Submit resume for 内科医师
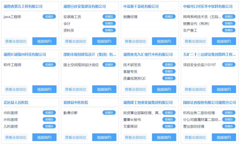240x145 pixels. [49, 113]
